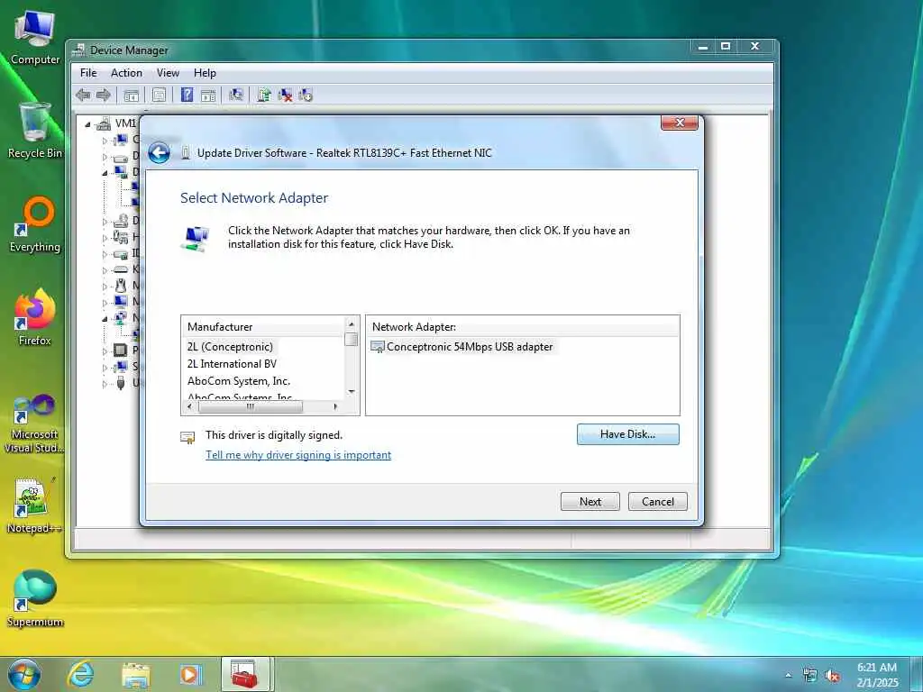The image size is (923, 692).
Task: Open the Computer desktop icon
Action: coord(35,38)
